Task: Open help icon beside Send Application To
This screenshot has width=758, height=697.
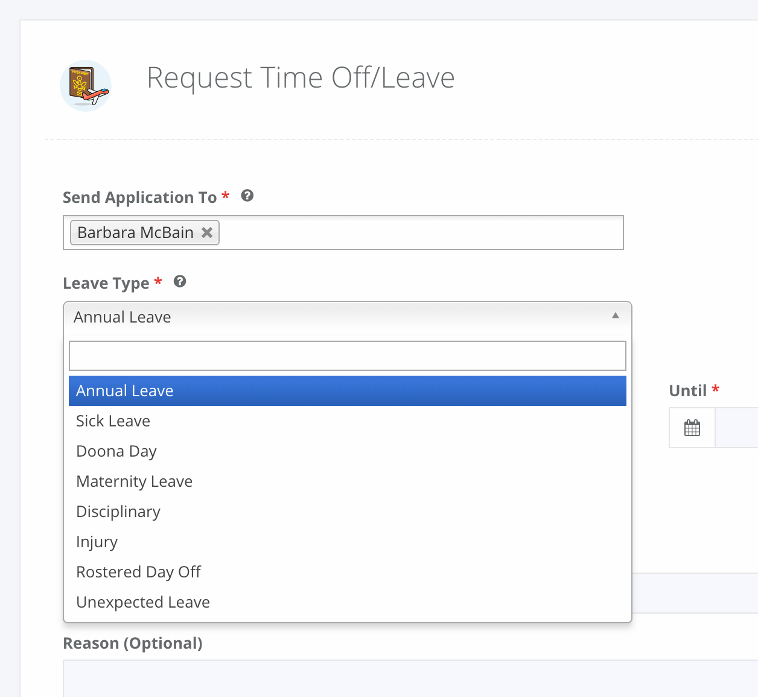Action: 247,196
